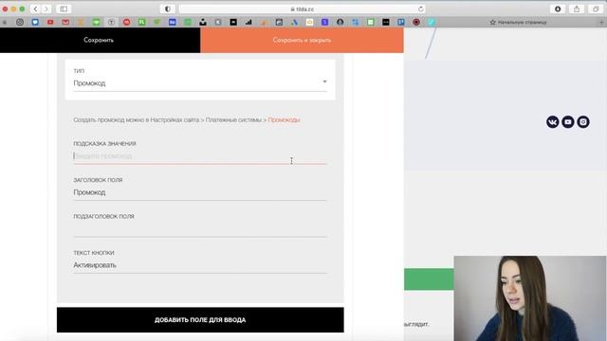Edit the Заголовок поля field with Промокод

pos(200,192)
